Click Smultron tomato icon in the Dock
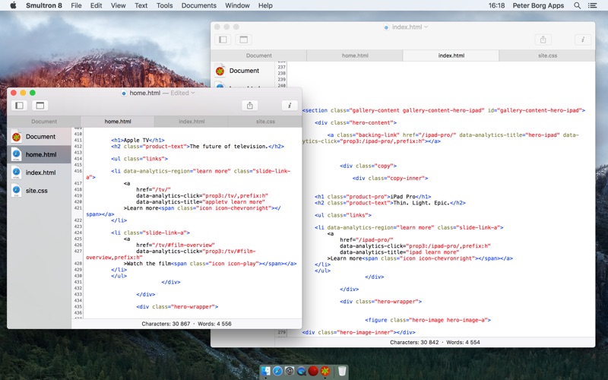608x380 pixels. click(x=325, y=371)
